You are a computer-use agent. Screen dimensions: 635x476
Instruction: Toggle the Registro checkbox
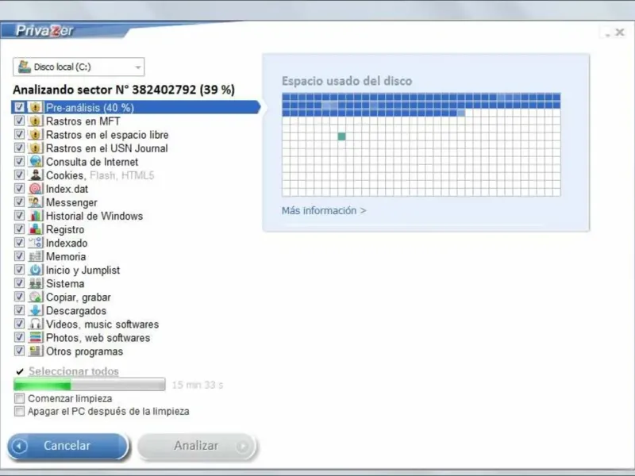tap(19, 228)
